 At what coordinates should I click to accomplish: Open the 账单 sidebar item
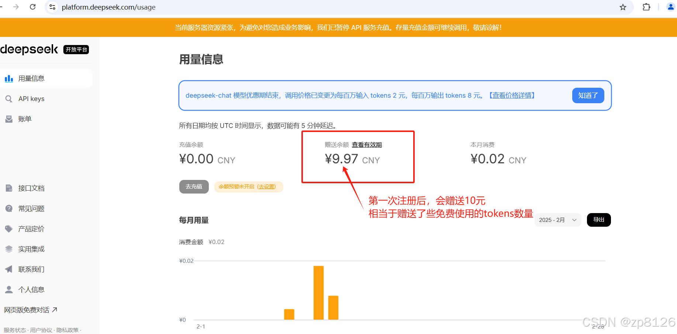(x=46, y=119)
